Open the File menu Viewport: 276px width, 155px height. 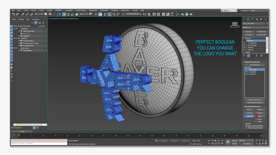pyautogui.click(x=13, y=10)
